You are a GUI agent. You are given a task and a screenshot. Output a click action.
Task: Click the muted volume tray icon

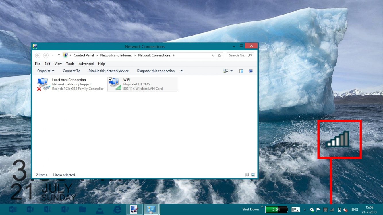(346, 210)
